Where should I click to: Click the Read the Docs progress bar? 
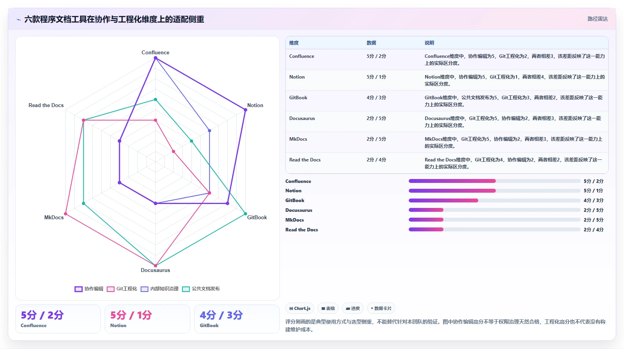[494, 229]
